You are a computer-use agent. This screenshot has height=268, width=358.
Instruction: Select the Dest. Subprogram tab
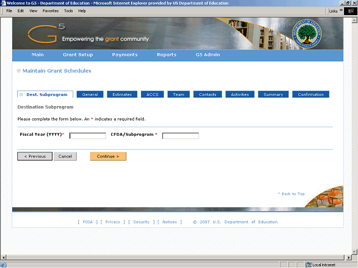(x=45, y=94)
